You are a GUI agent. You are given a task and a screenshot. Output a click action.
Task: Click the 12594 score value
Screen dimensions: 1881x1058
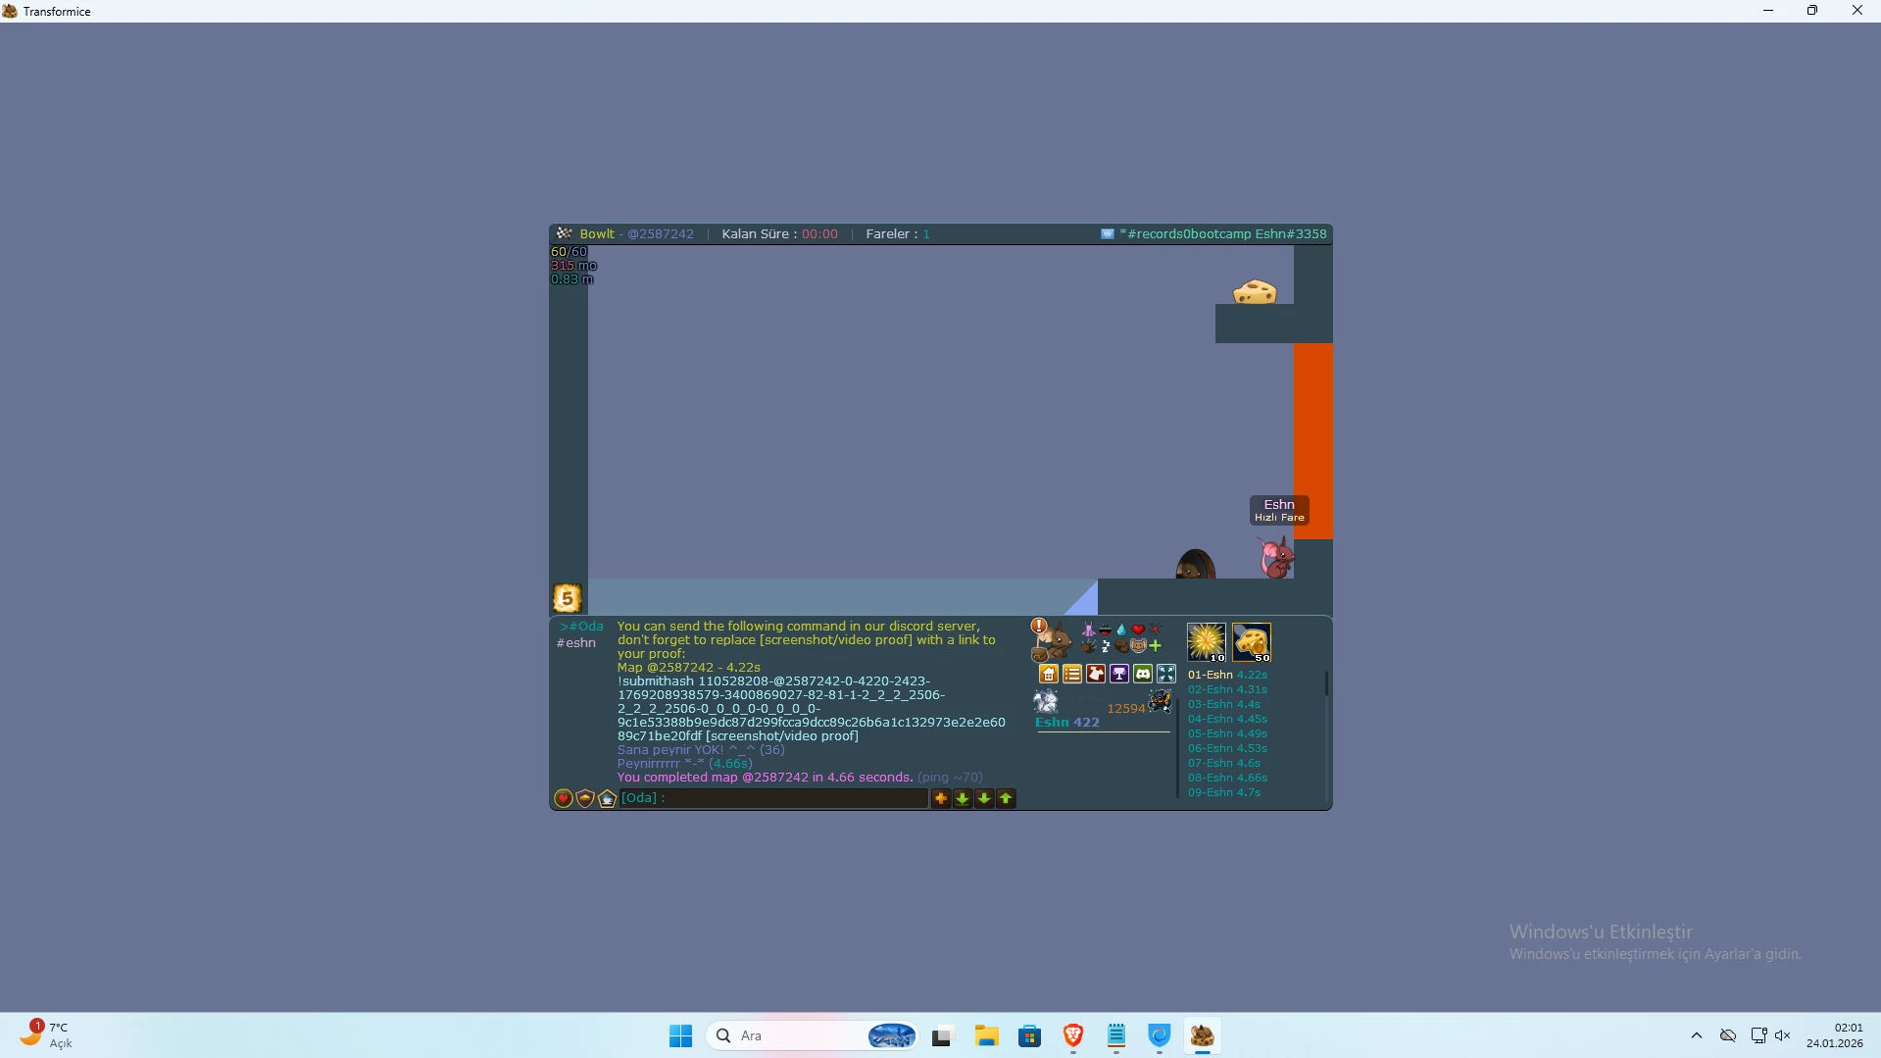tap(1126, 709)
